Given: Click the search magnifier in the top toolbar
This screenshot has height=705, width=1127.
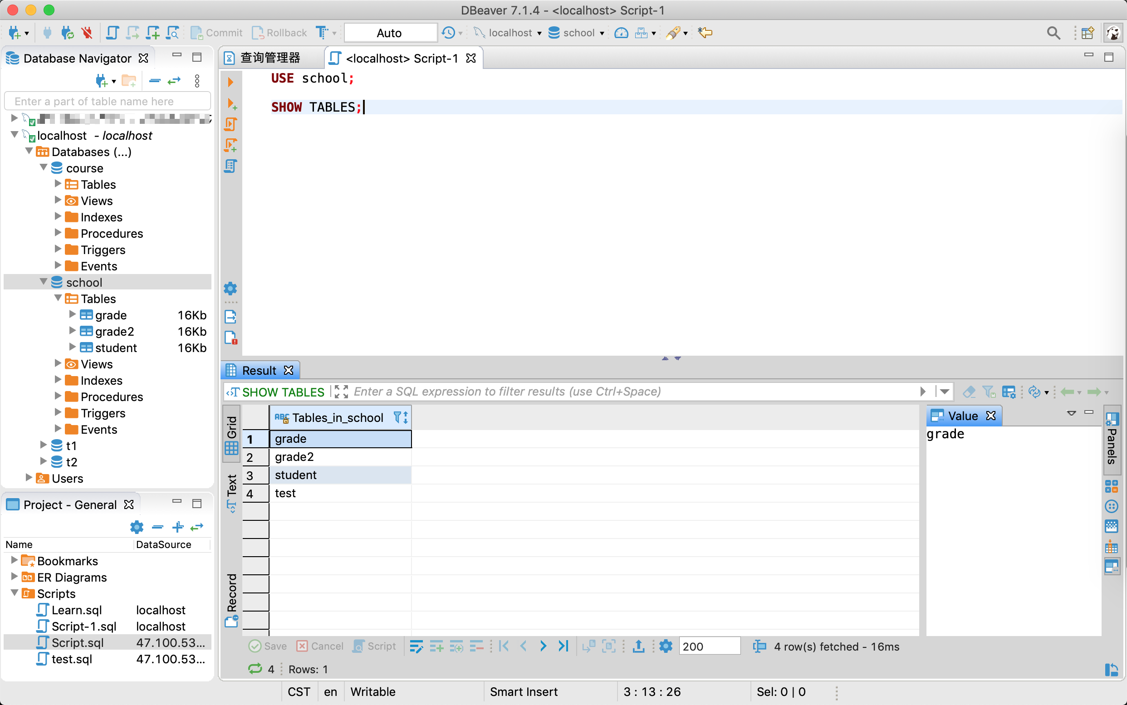Looking at the screenshot, I should (x=1053, y=33).
